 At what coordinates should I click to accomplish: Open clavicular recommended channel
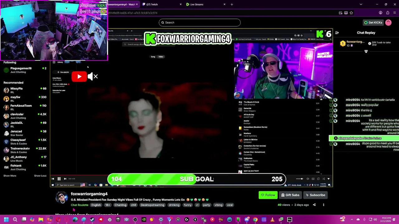click(x=25, y=116)
